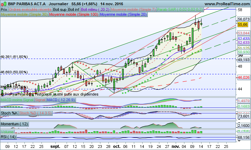The image size is (251, 150).
Task: Click the oct. month marker on time axis
Action: pyautogui.click(x=117, y=147)
